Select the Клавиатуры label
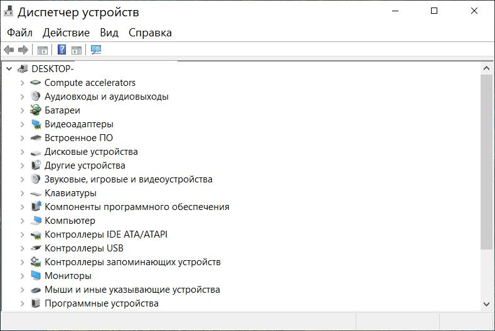Screen dimensions: 495x331 (x=71, y=193)
